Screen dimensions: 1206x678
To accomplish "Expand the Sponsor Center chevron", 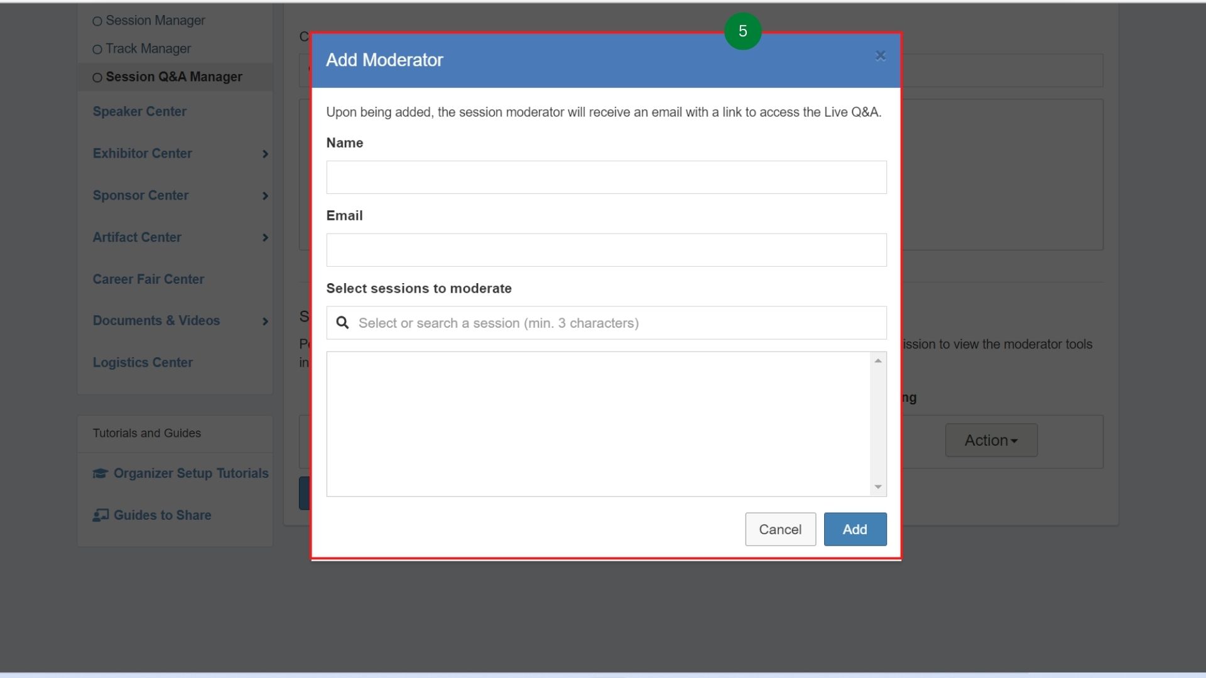I will coord(265,196).
